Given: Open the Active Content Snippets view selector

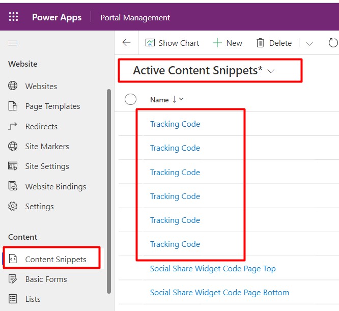Looking at the screenshot, I should coord(204,70).
